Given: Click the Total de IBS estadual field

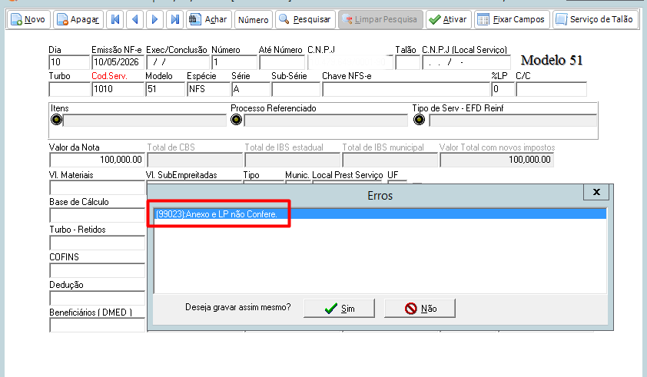Looking at the screenshot, I should pos(293,160).
